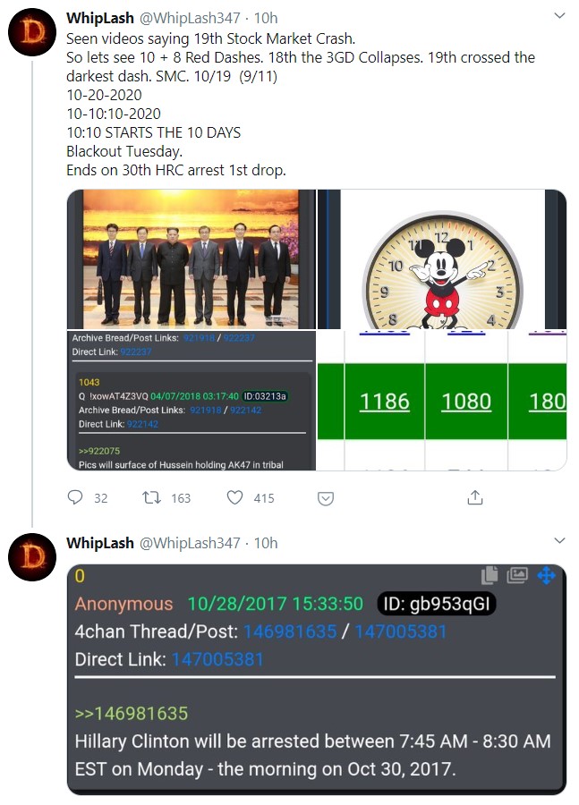Click the blue move arrows icon

[x=546, y=575]
